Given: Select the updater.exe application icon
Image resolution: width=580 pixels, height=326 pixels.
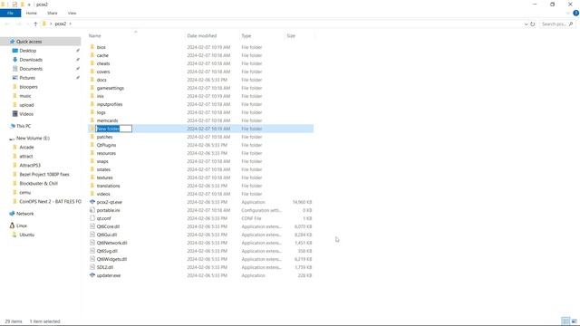Looking at the screenshot, I should click(x=92, y=275).
